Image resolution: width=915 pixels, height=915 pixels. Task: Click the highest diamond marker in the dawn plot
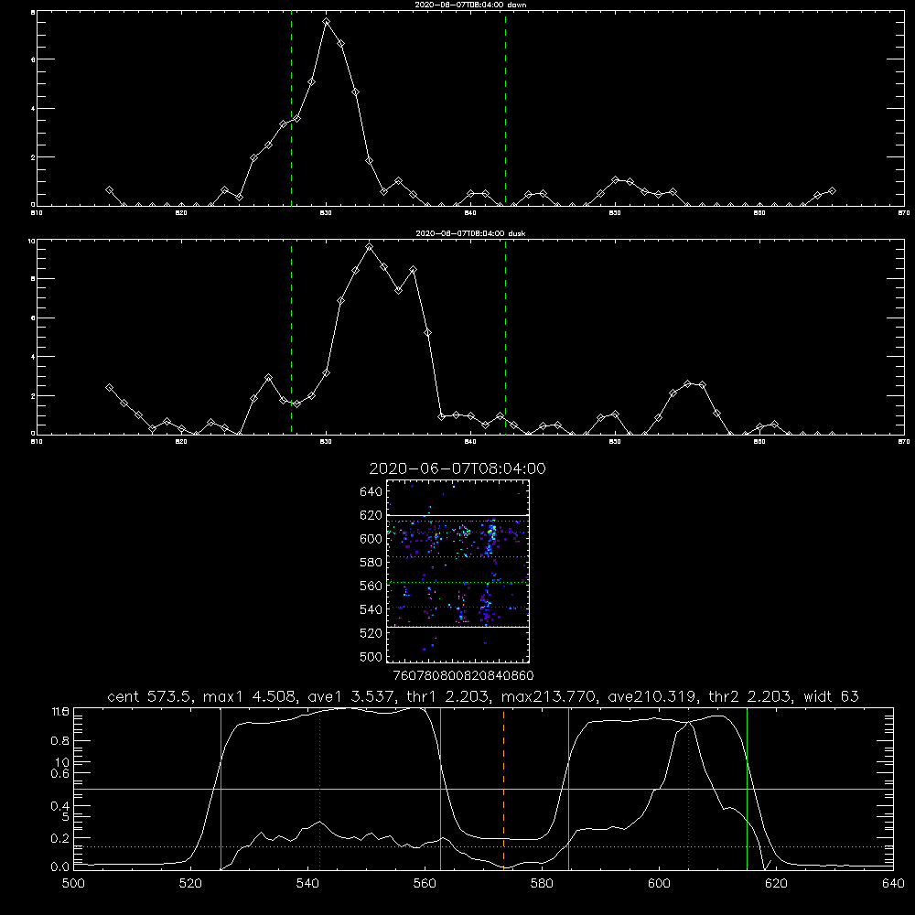(x=327, y=22)
